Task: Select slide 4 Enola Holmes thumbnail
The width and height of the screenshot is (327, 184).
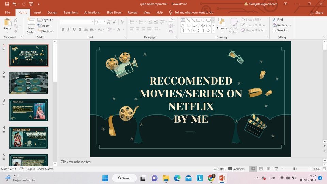Action: [x=29, y=138]
